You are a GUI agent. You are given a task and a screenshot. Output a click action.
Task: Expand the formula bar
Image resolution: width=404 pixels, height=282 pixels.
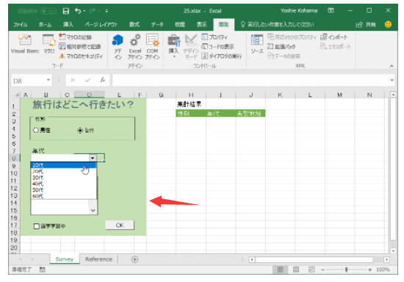[392, 80]
